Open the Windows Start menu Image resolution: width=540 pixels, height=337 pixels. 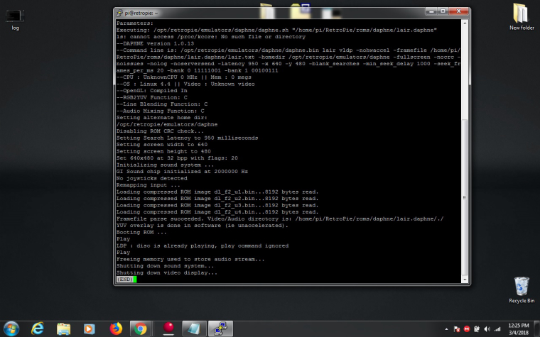point(12,328)
